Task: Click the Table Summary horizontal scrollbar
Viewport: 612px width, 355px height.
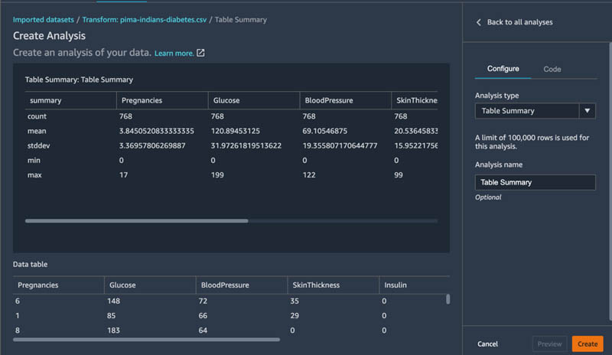Action: [x=137, y=221]
